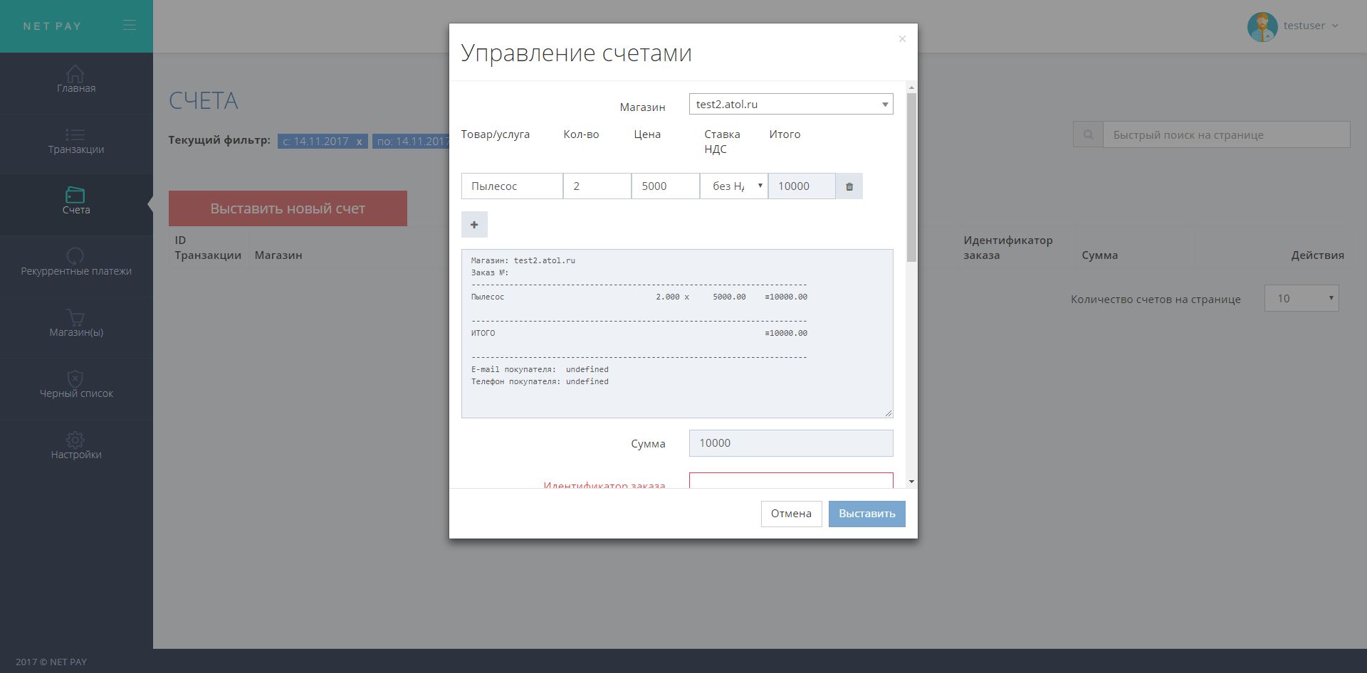This screenshot has width=1367, height=673.
Task: Click the по: 14.11.2017 filter tag
Action: click(412, 142)
